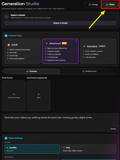The image size is (120, 160).
Task: Click the star icon beside Quality
Action: (x=7, y=148)
